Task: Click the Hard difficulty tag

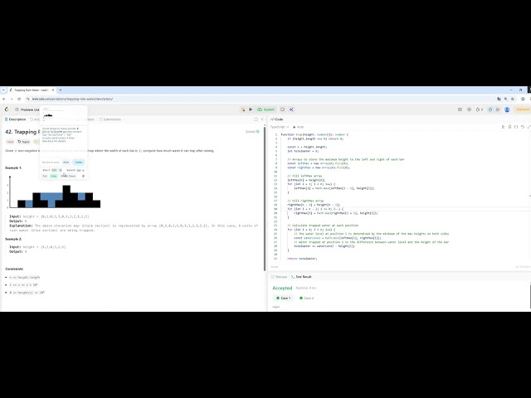Action: point(10,142)
